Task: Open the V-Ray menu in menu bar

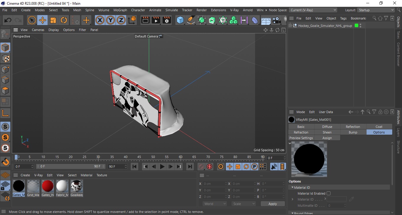Action: pyautogui.click(x=234, y=10)
